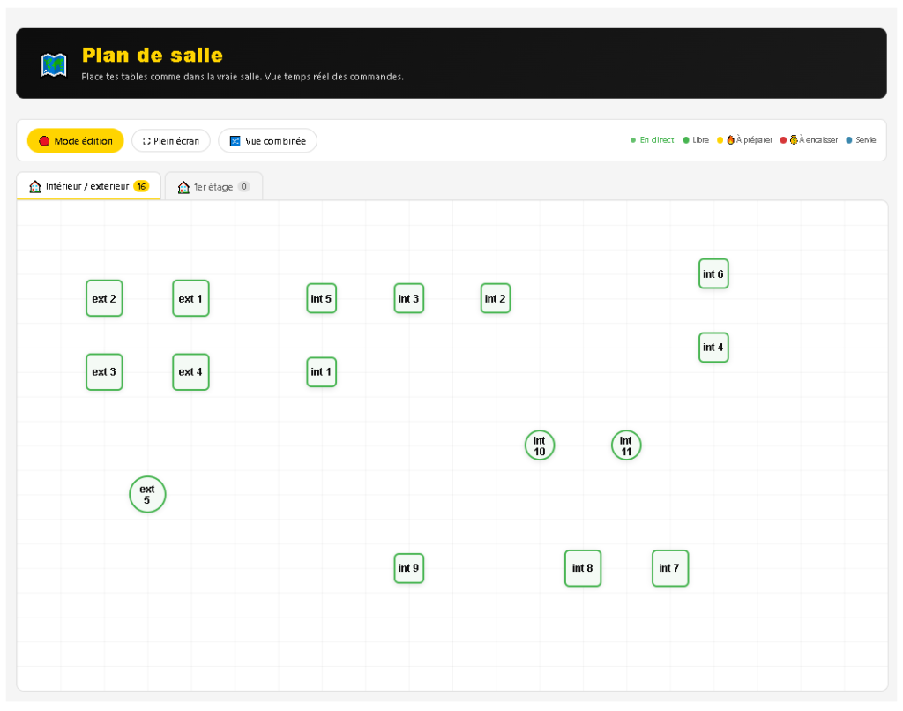
Task: Select table ext 2
Action: (104, 298)
